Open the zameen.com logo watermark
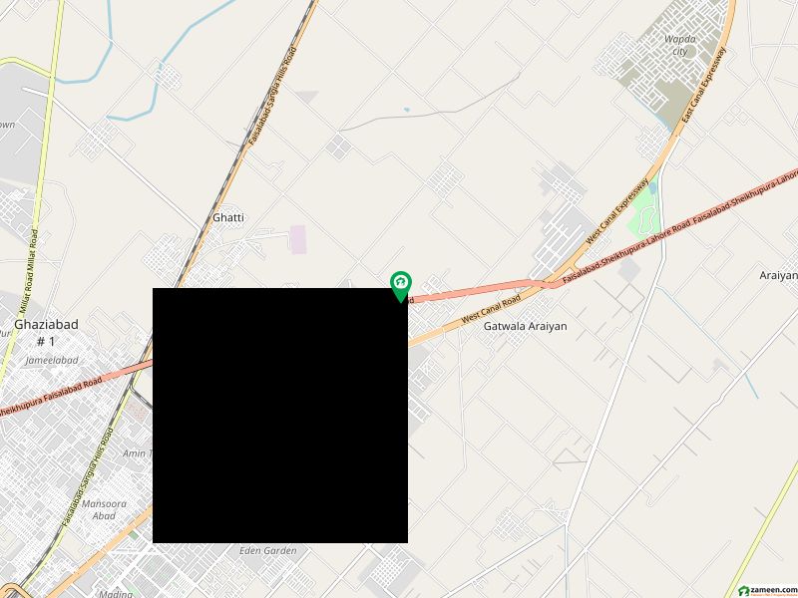 [767, 590]
